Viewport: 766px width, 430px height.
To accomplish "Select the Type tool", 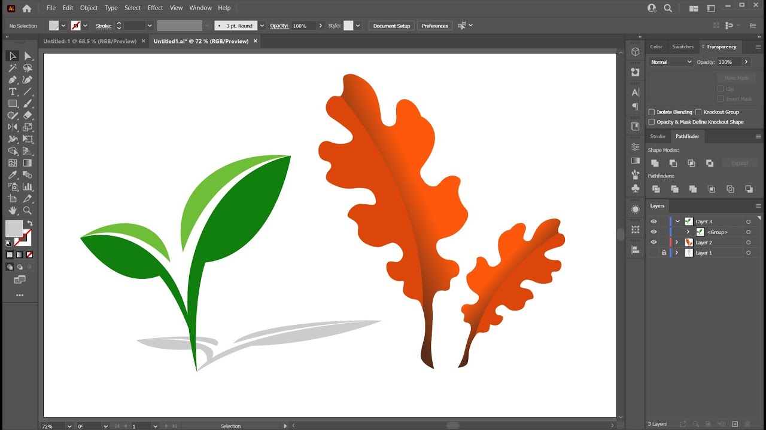I will pyautogui.click(x=12, y=91).
